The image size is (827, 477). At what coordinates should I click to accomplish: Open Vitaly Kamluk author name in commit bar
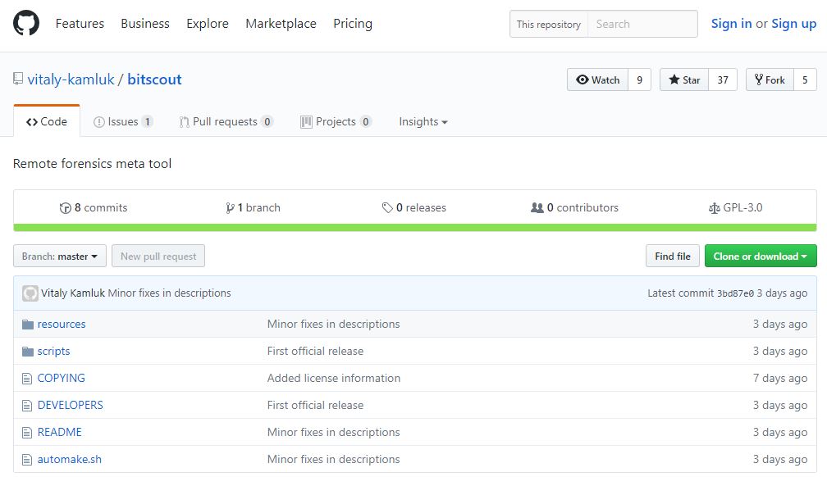[73, 293]
